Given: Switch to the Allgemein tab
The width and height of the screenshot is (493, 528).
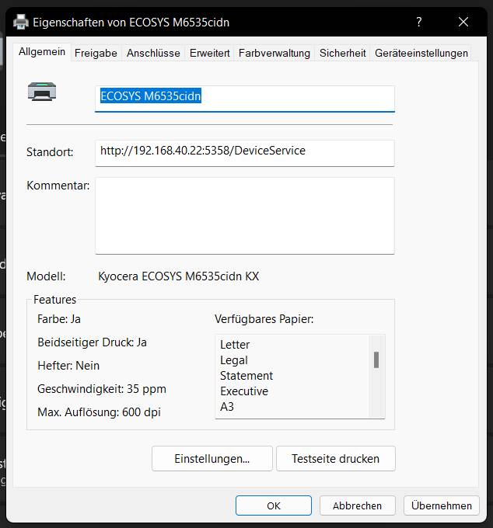Looking at the screenshot, I should [42, 52].
